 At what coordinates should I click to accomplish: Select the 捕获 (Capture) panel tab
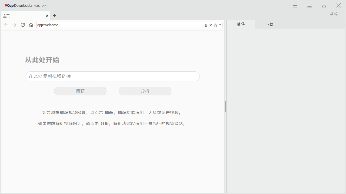(241, 24)
